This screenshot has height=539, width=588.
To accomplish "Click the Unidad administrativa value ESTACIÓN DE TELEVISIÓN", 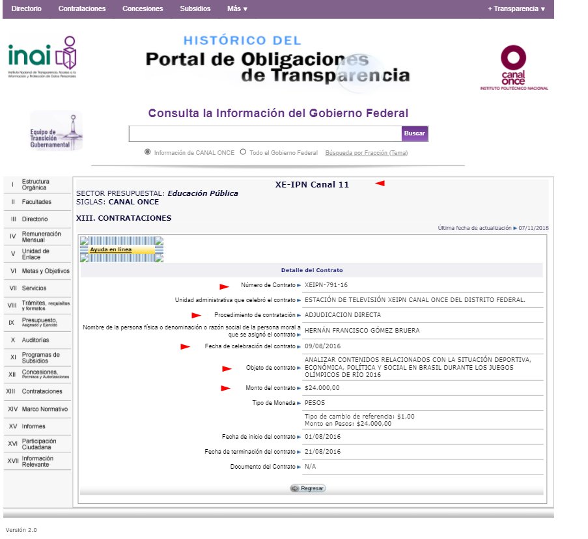I will coord(415,300).
